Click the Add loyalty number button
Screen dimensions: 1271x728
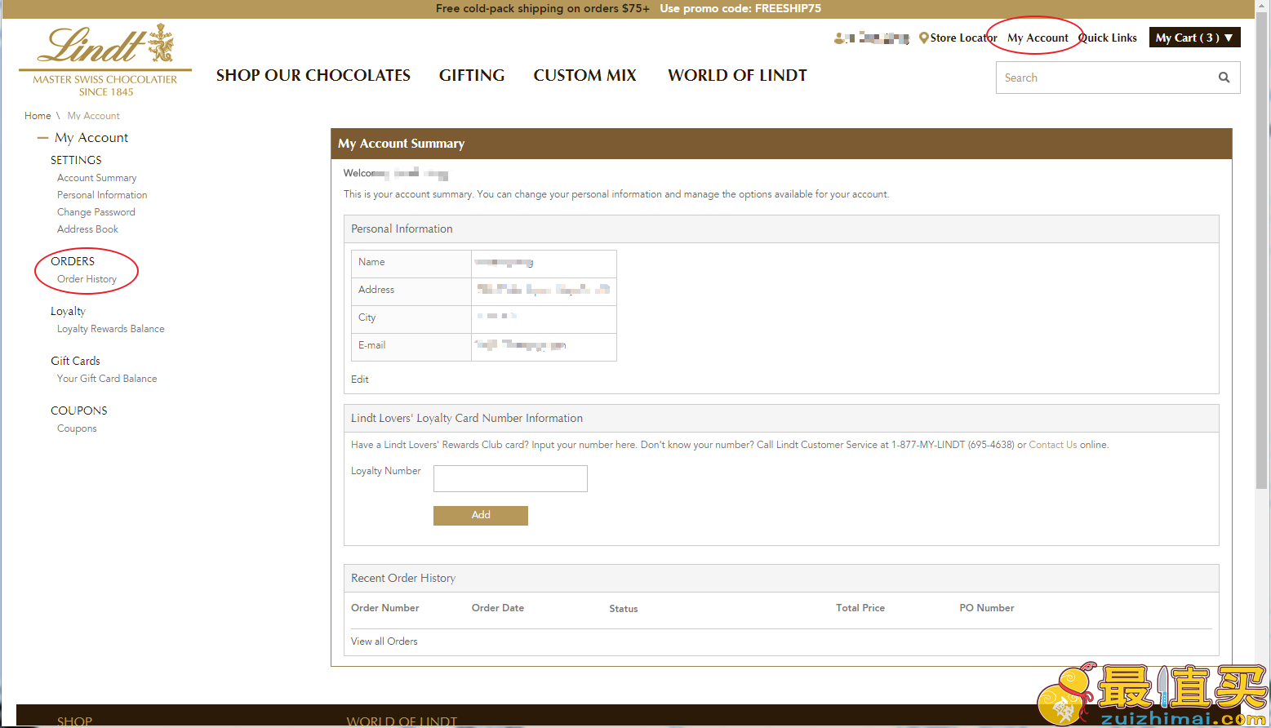point(481,515)
